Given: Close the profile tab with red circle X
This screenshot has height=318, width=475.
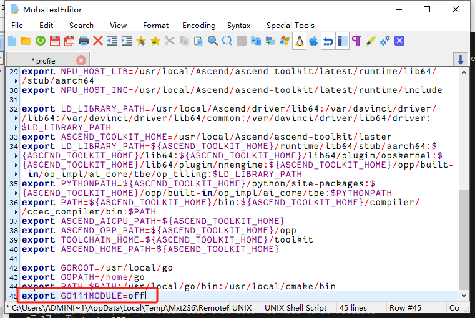Looking at the screenshot, I should (x=81, y=60).
